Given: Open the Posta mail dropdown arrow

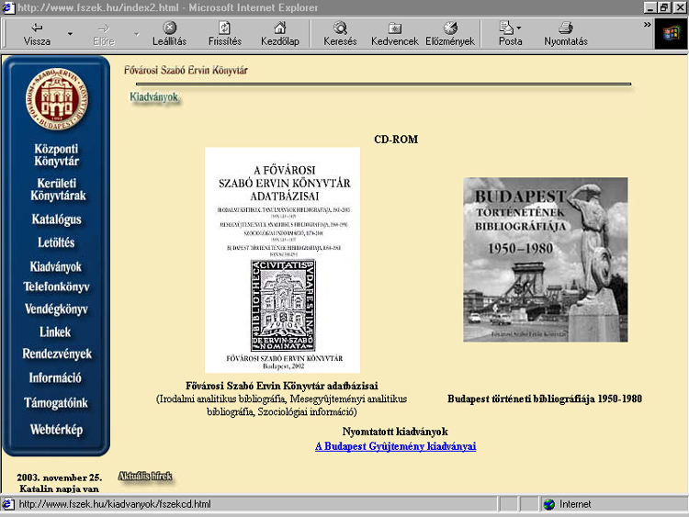Looking at the screenshot, I should click(519, 28).
